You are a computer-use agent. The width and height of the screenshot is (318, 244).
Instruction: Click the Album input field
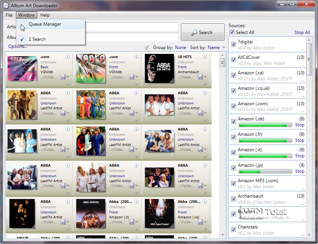131,37
